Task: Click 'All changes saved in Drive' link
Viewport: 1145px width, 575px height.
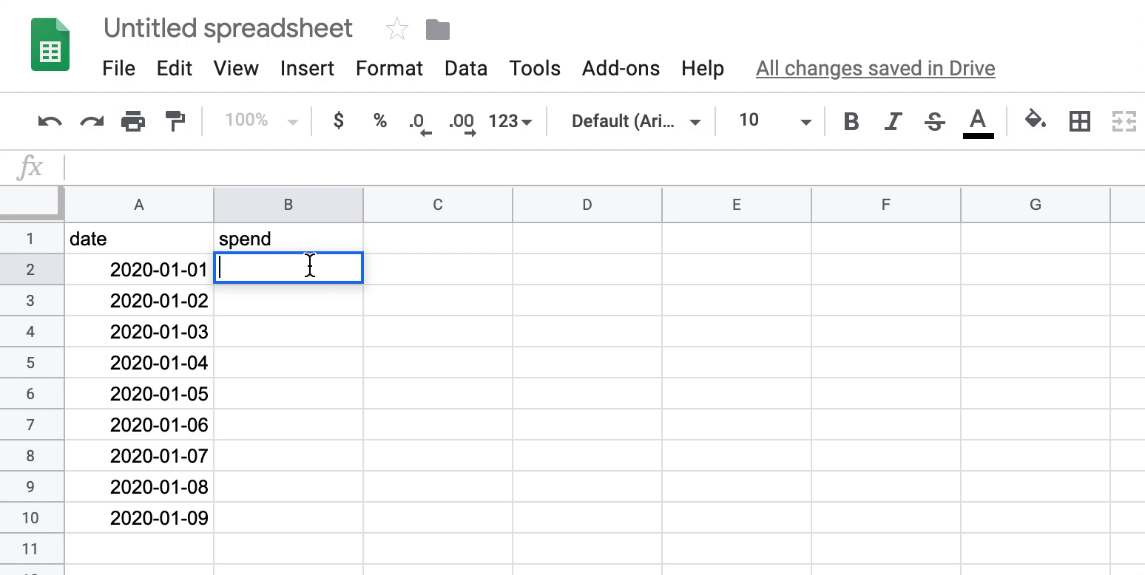Action: [x=875, y=69]
